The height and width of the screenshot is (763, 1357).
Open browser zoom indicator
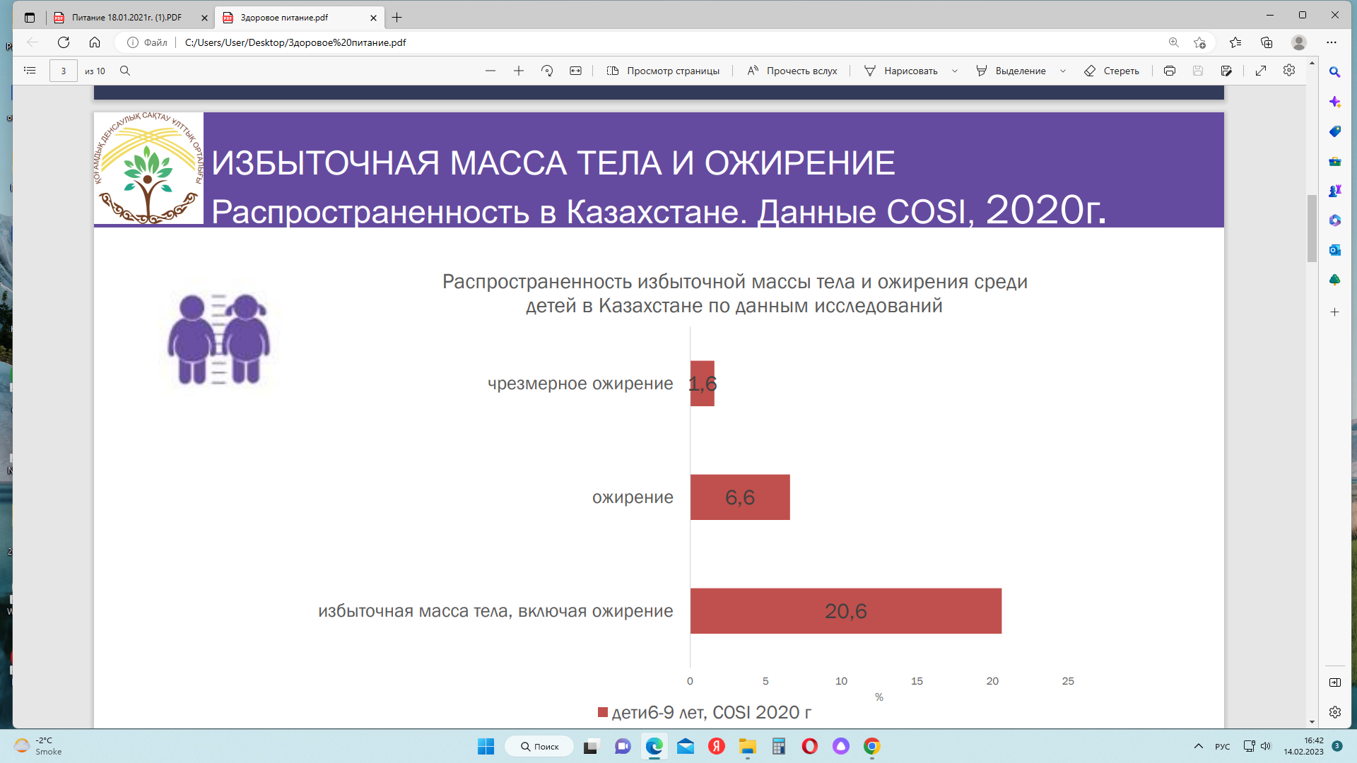click(x=1174, y=42)
